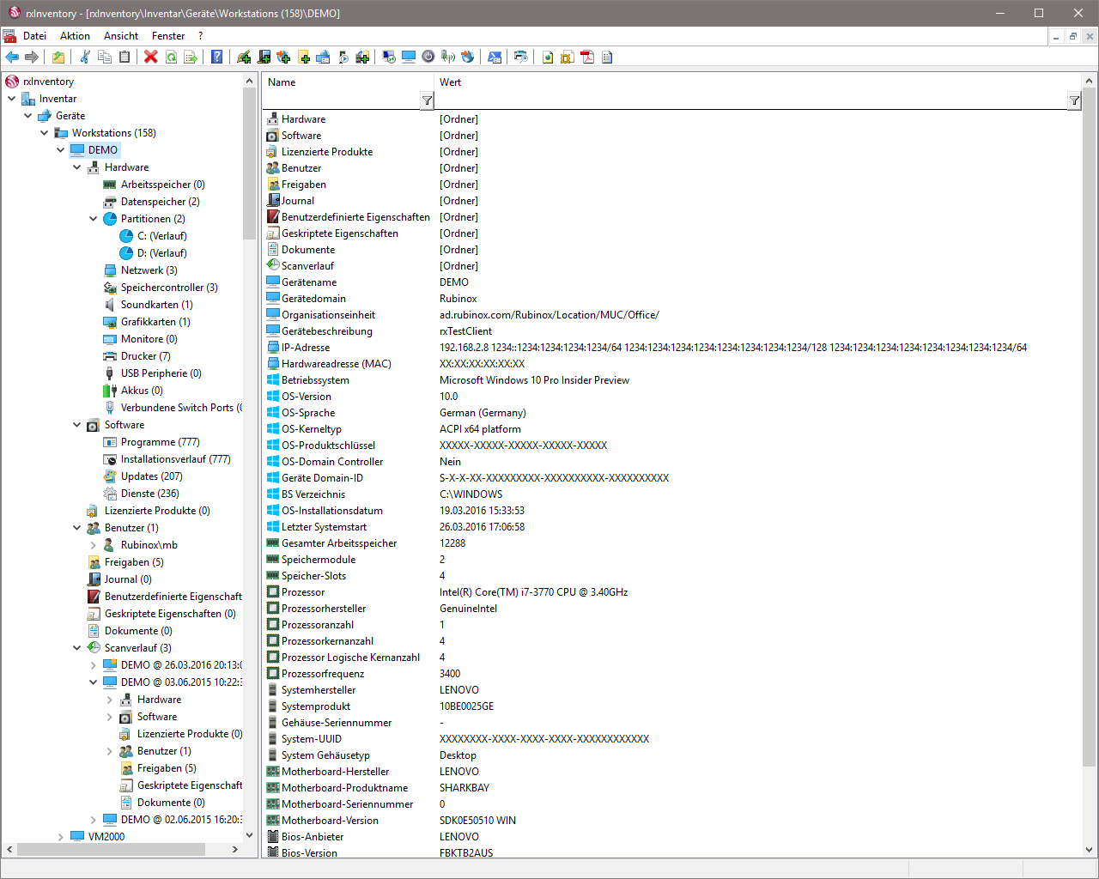This screenshot has height=879, width=1099.
Task: Click the filter icon in Name column
Action: (x=427, y=101)
